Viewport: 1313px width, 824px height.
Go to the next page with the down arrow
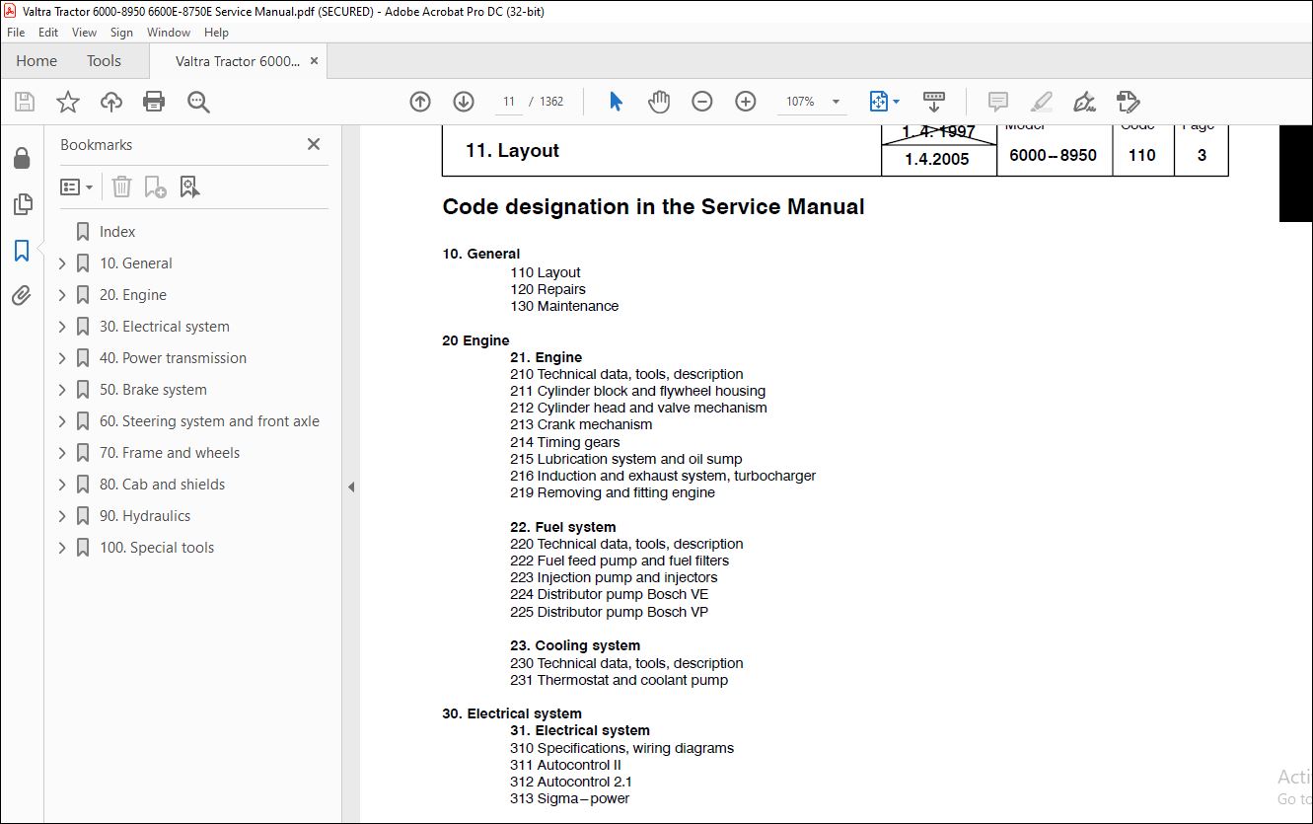tap(464, 102)
